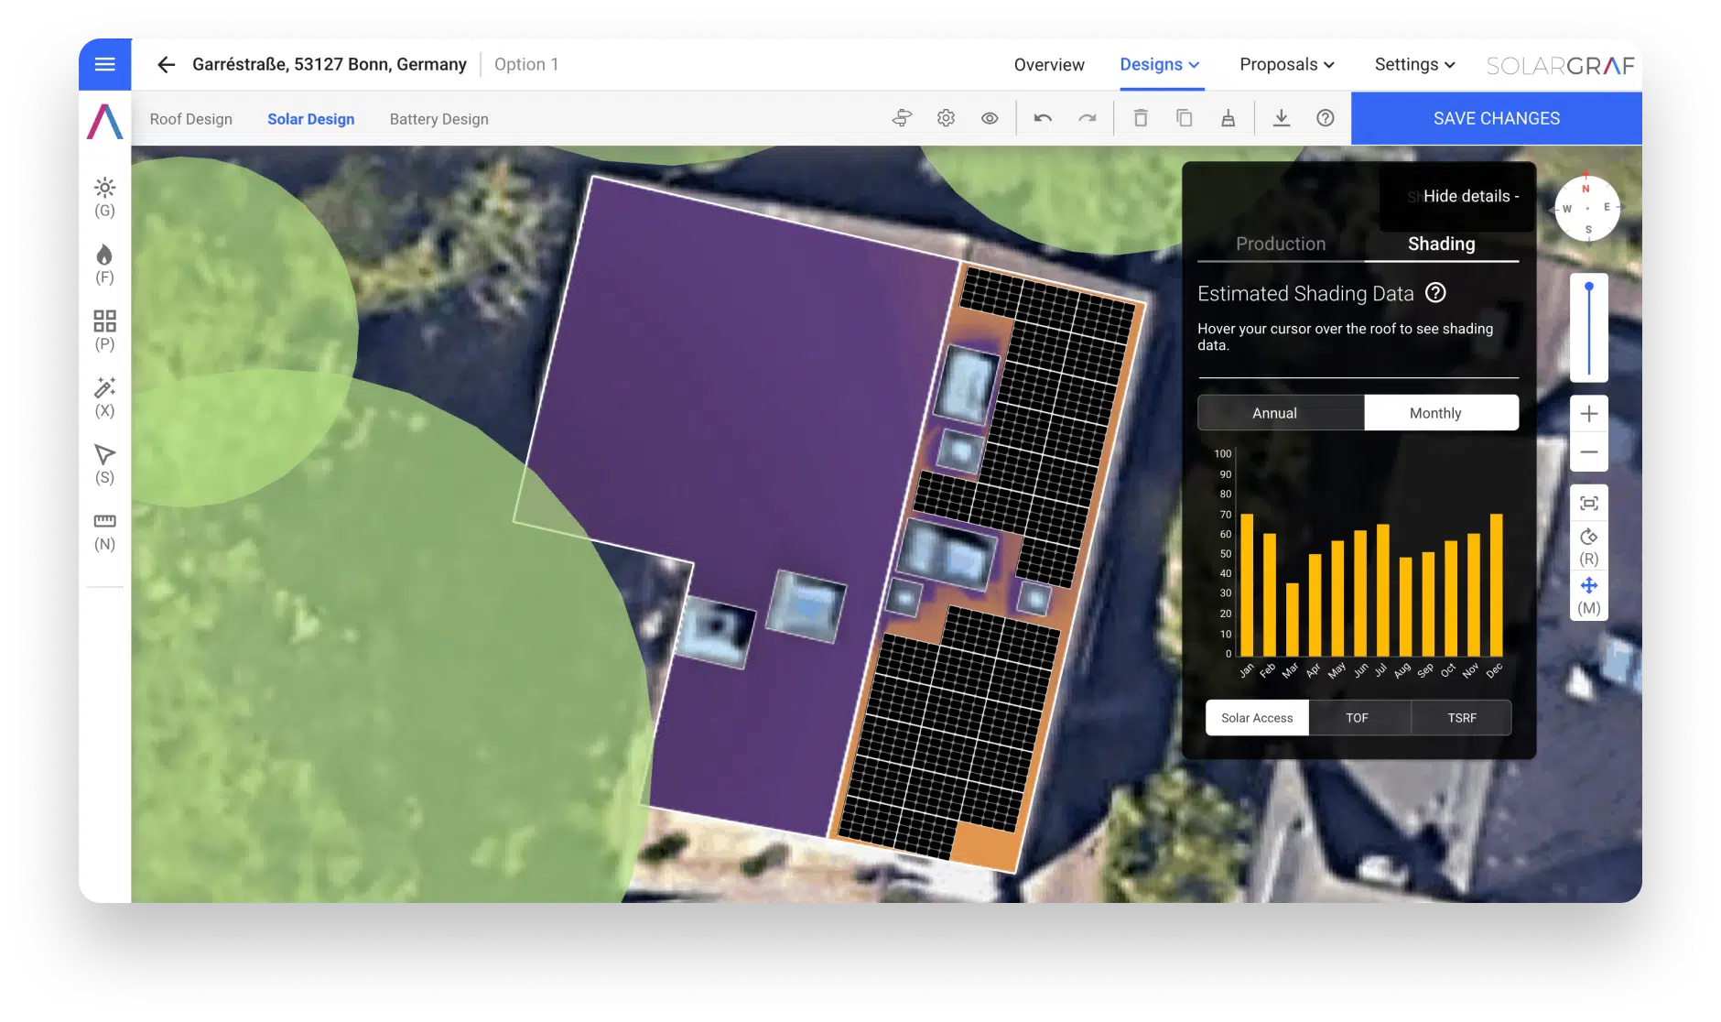Zoom in with plus button
The height and width of the screenshot is (1022, 1721).
click(1589, 413)
